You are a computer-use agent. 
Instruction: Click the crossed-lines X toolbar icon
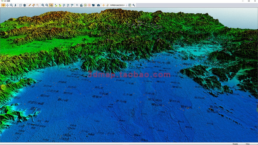pyautogui.click(x=77, y=5)
